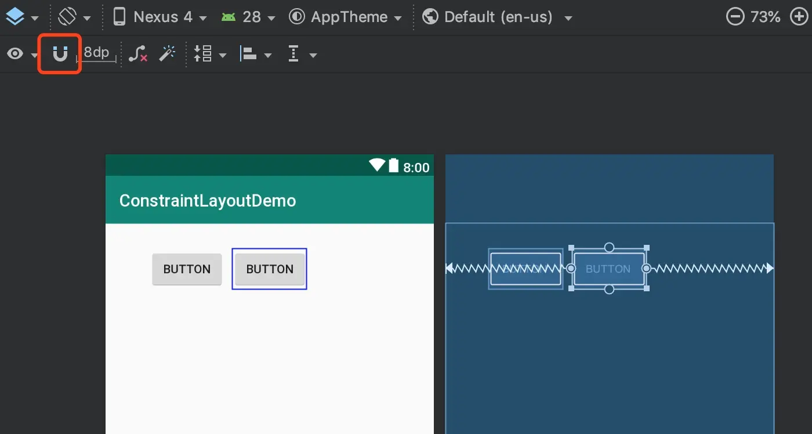Open the screen orientation options

[x=75, y=17]
